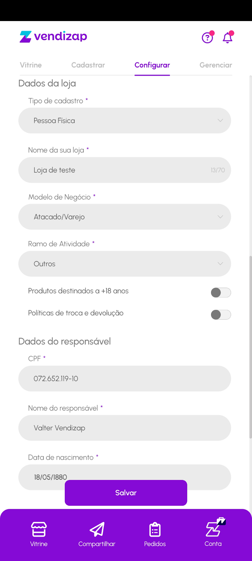
Task: Expand the Tipo de cadastro dropdown
Action: click(125, 121)
